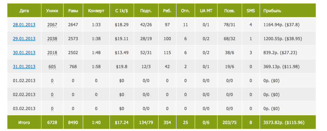Select the Прибыль column header
The height and width of the screenshot is (131, 327).
pos(288,10)
